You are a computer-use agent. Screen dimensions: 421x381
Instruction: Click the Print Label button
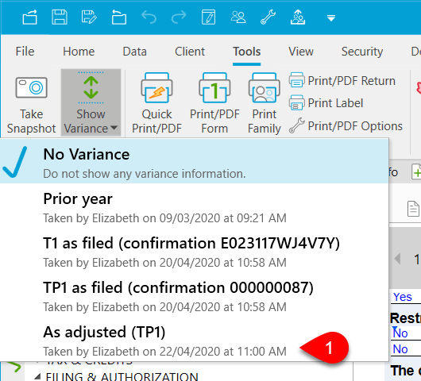[x=326, y=103]
